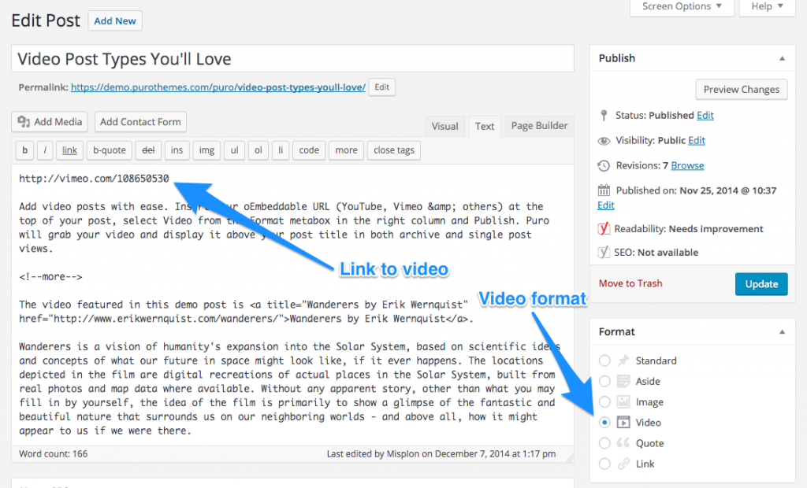Open the Help dropdown
Viewport: 807px width, 488px height.
click(x=764, y=6)
